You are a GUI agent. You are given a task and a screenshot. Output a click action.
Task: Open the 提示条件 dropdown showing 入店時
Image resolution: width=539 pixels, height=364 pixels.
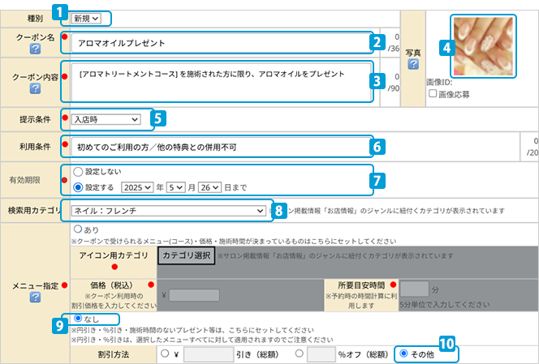click(106, 120)
